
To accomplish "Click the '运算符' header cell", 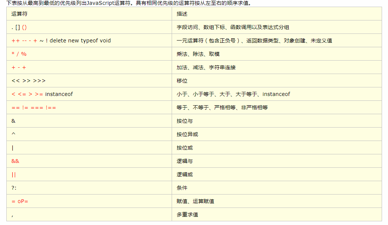I will click(89, 14).
